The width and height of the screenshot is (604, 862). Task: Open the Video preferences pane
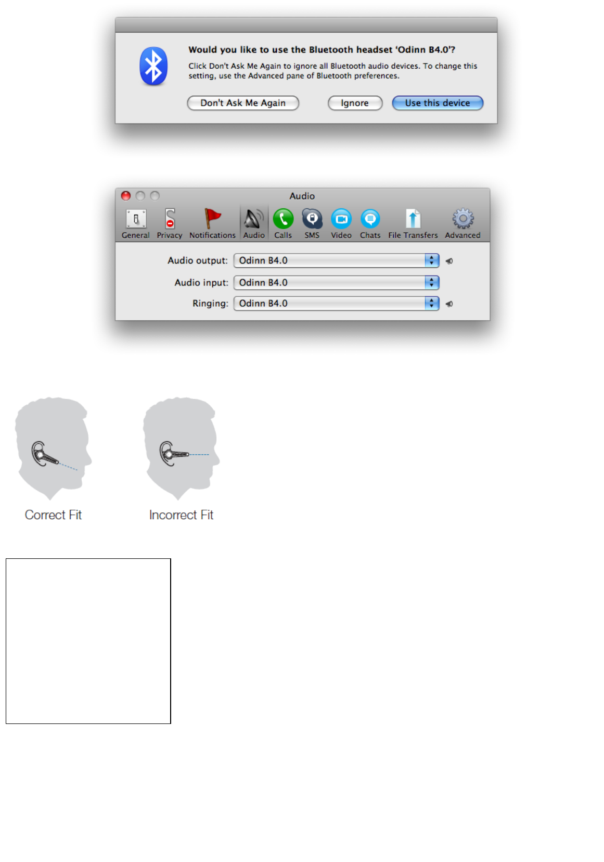[341, 223]
